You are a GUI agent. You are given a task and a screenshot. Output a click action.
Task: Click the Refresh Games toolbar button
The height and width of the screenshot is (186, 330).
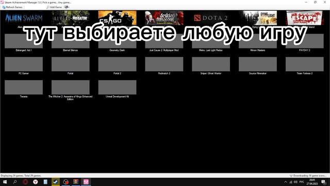(12, 7)
